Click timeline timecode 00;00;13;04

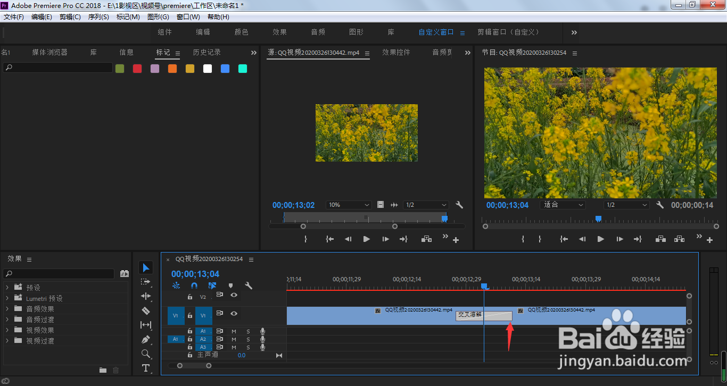[x=195, y=274]
